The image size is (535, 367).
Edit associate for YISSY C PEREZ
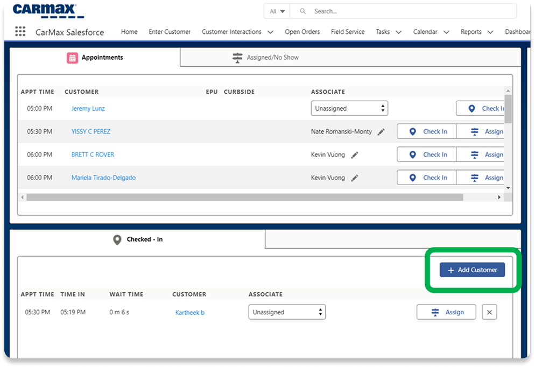(x=381, y=132)
